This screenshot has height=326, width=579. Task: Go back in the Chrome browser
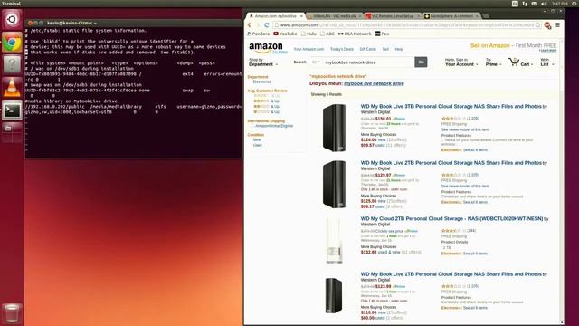click(x=250, y=24)
